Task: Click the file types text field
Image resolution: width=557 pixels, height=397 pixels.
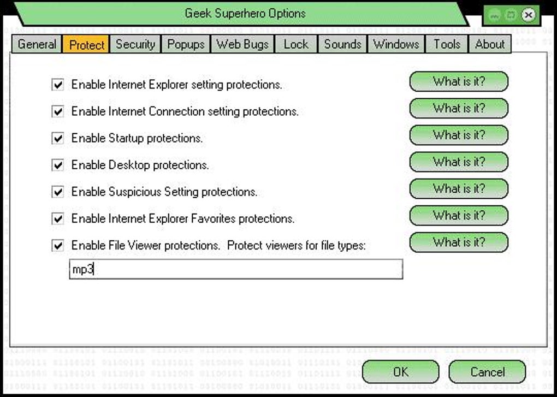Action: tap(236, 269)
